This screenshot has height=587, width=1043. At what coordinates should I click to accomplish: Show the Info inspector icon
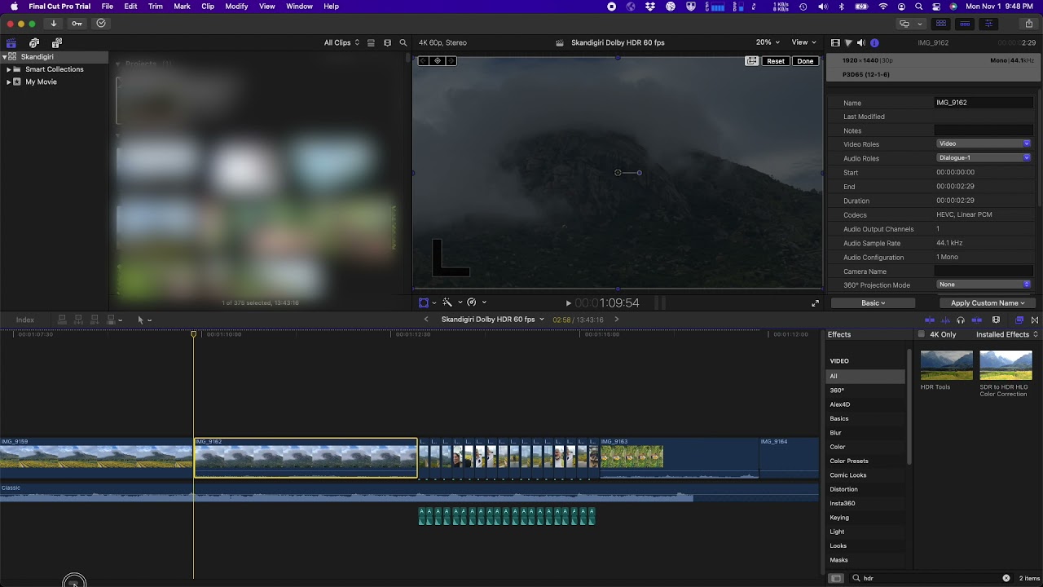click(x=874, y=42)
